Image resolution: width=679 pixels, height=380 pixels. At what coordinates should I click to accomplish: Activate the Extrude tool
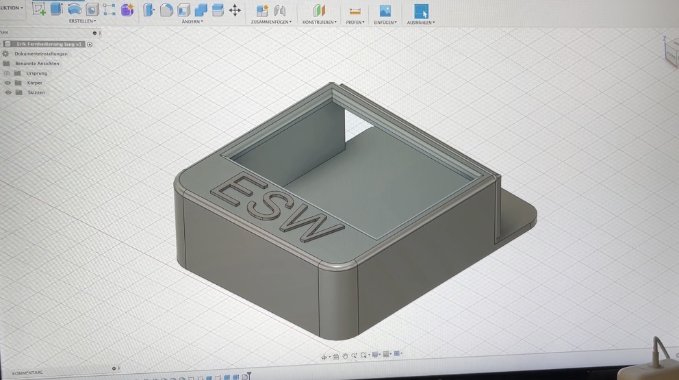click(57, 9)
